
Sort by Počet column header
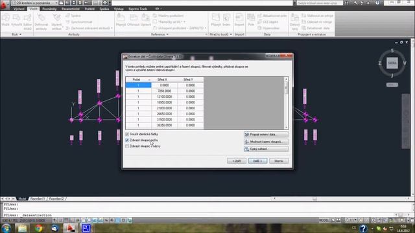138,80
